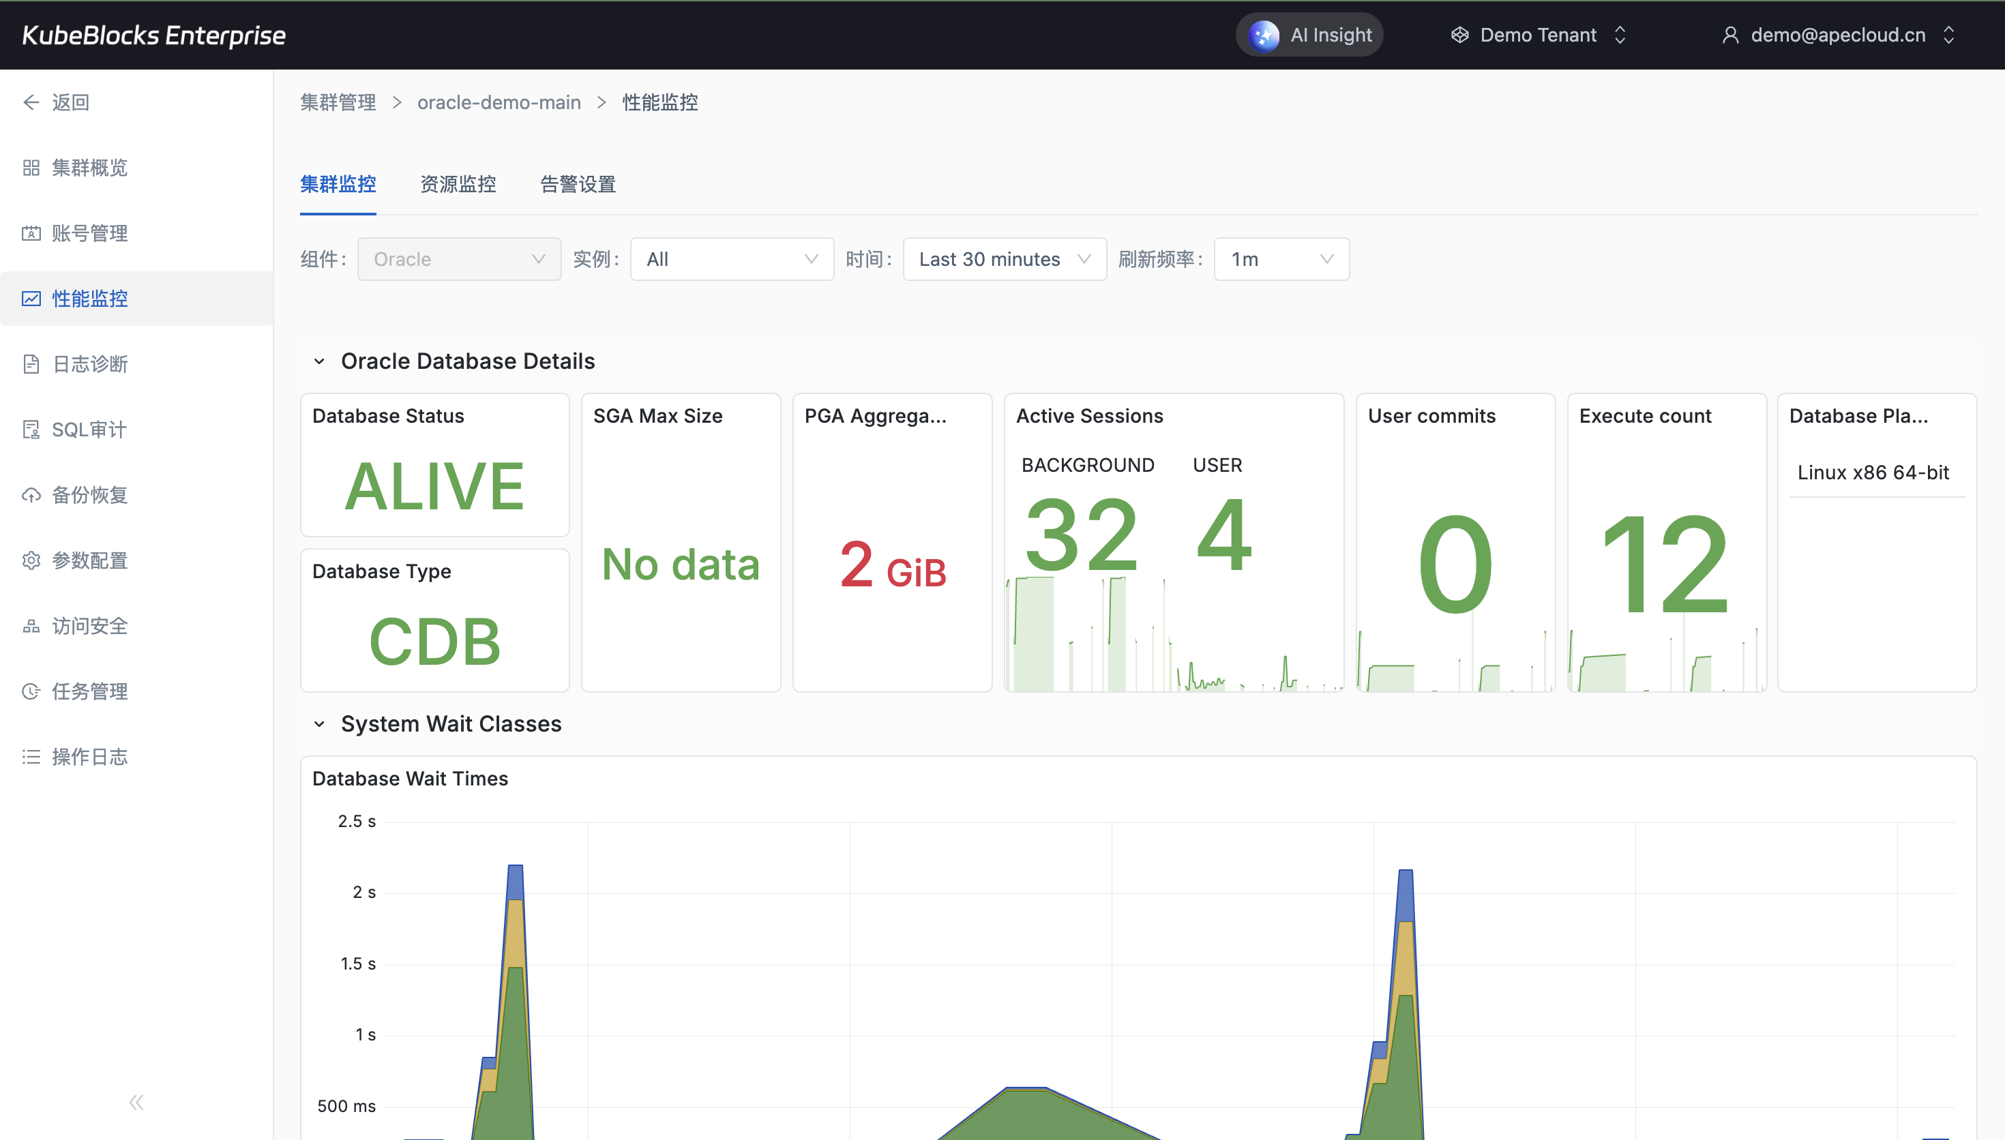Click the 日志诊断 document icon
The height and width of the screenshot is (1140, 2005).
[31, 364]
